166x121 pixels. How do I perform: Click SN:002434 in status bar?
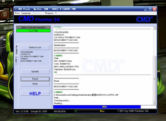pyautogui.click(x=60, y=111)
